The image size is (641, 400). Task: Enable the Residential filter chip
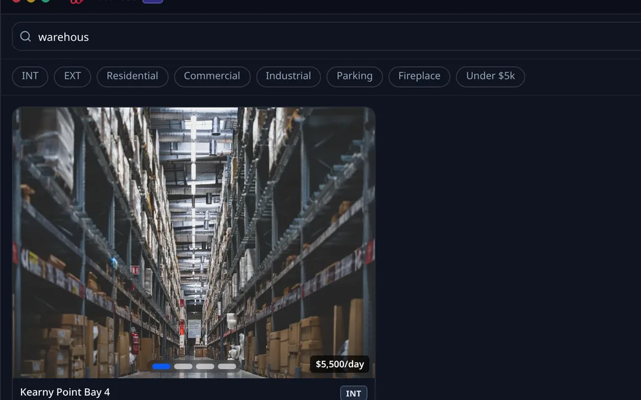tap(133, 76)
